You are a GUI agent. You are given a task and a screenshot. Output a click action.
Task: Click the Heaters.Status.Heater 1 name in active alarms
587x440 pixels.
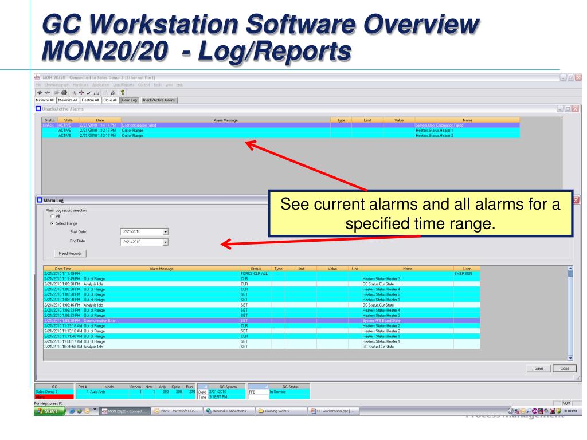point(435,131)
